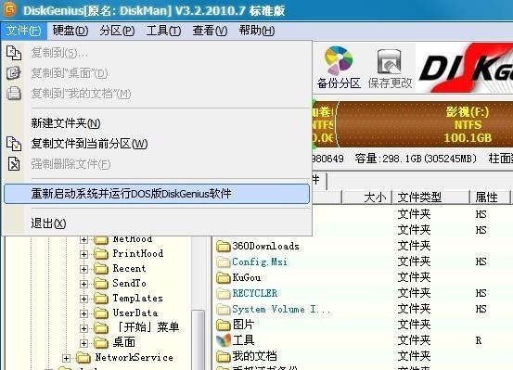
Task: Click the 保存更改 toolbar icon
Action: click(x=390, y=61)
